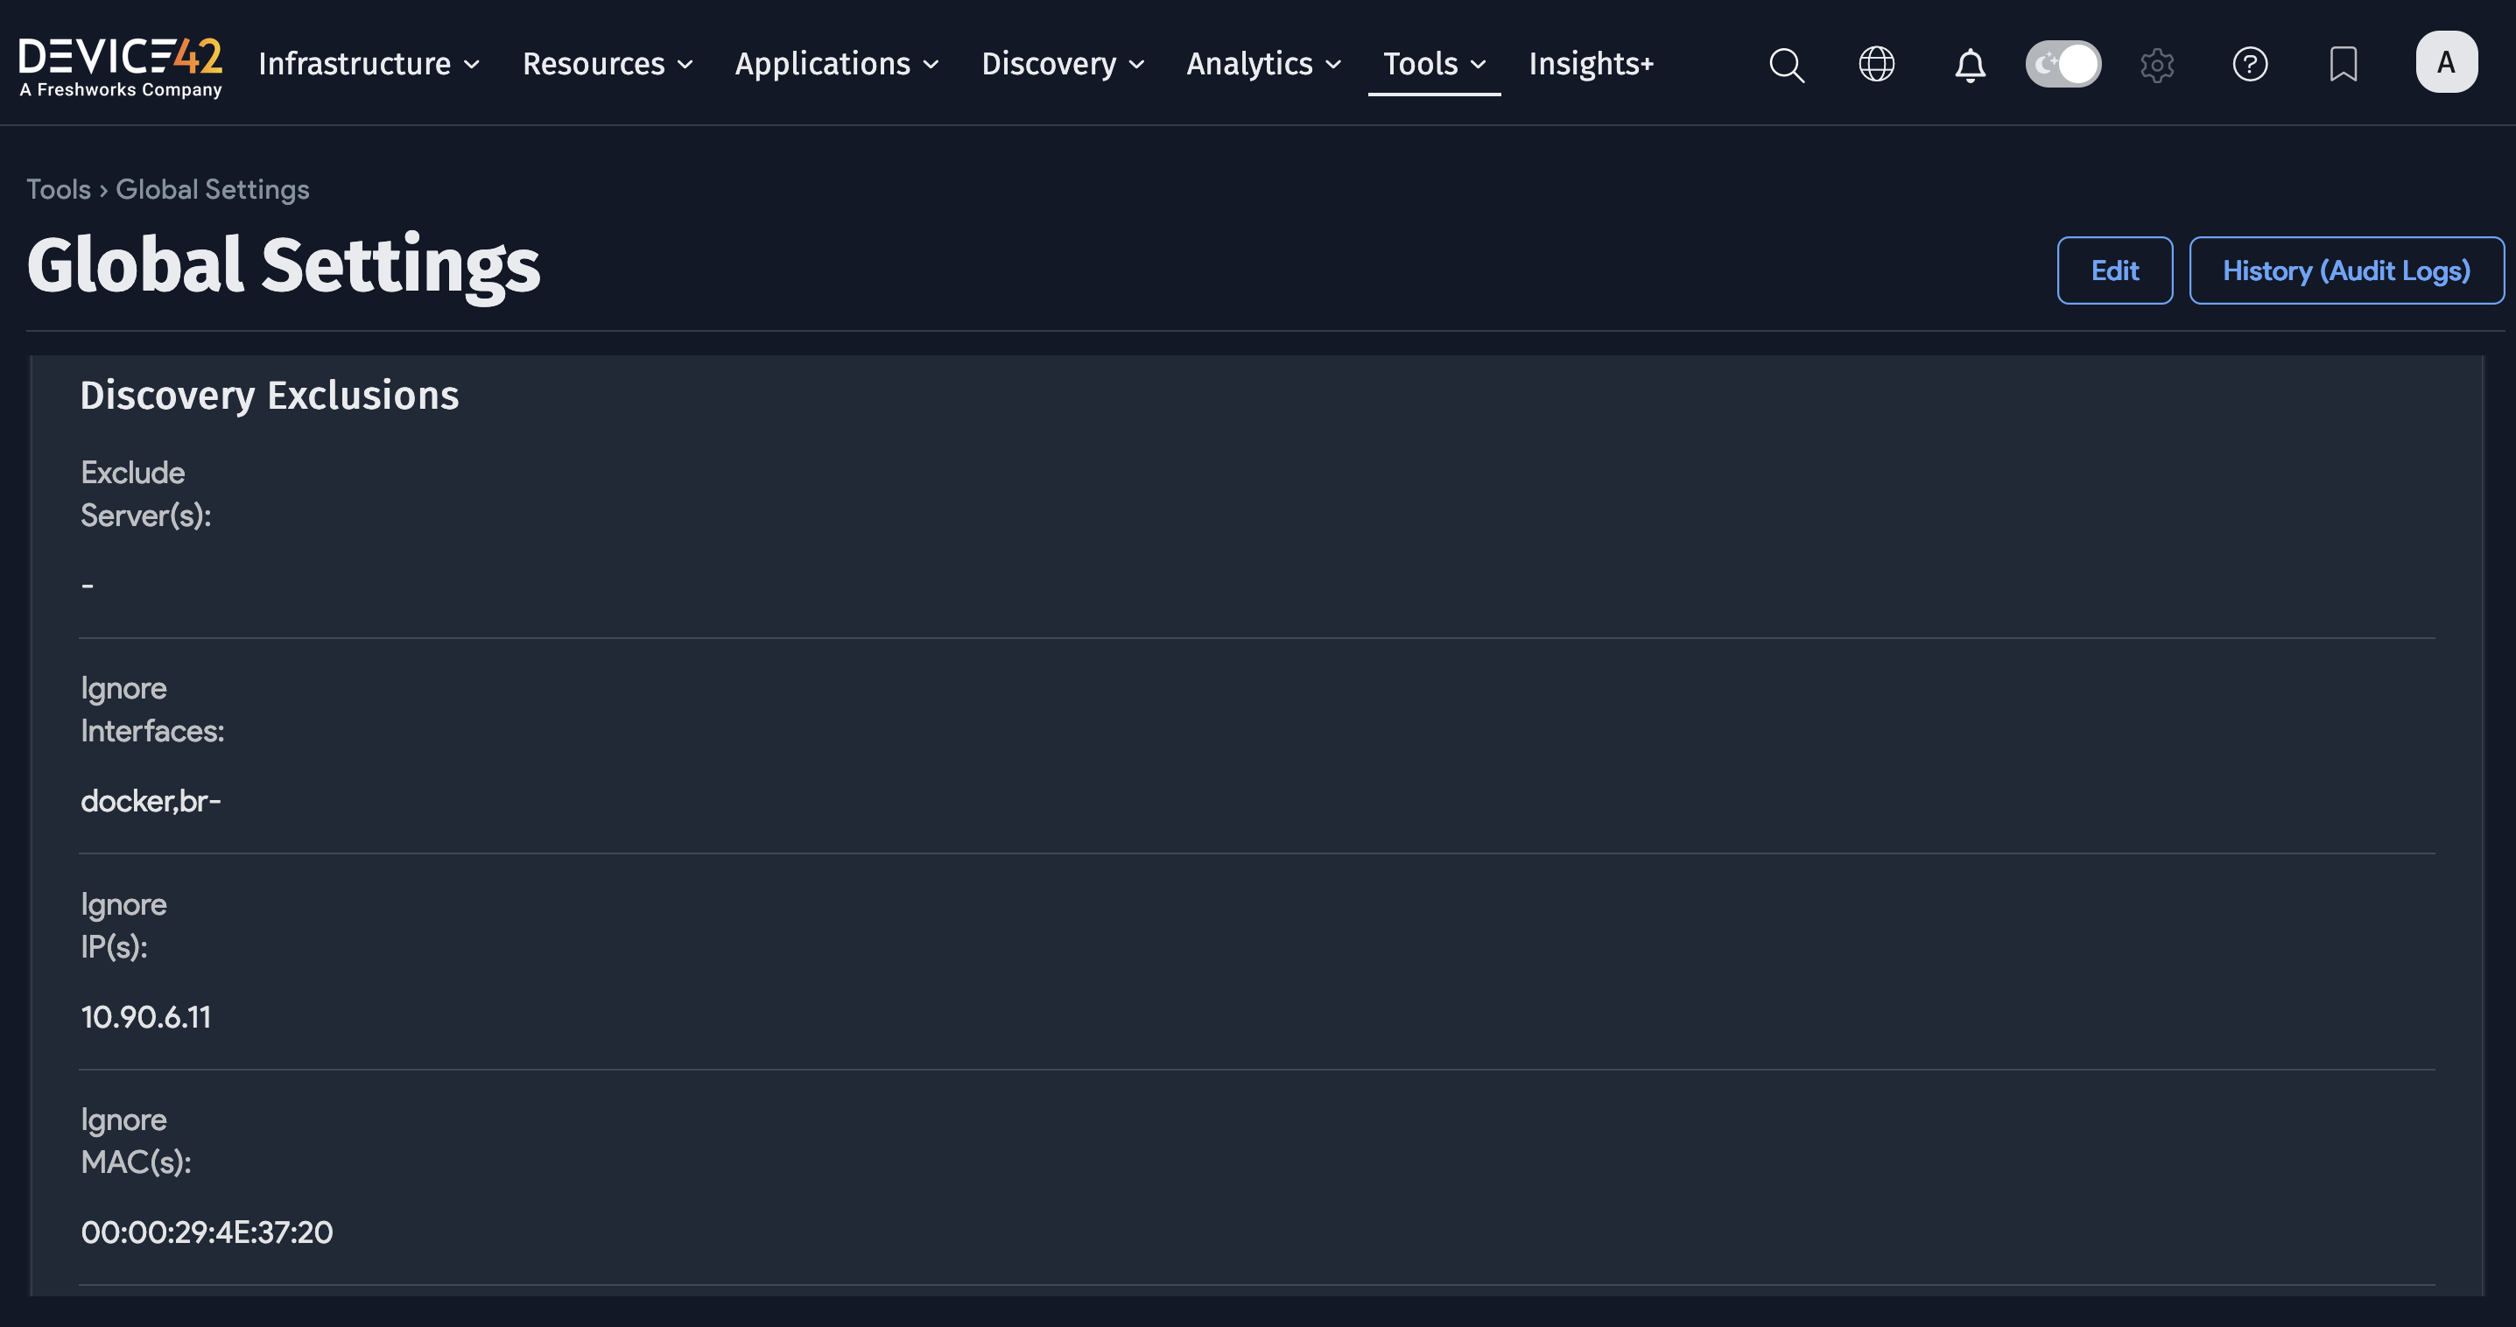The height and width of the screenshot is (1327, 2516).
Task: Click the Edit button
Action: 2114,270
